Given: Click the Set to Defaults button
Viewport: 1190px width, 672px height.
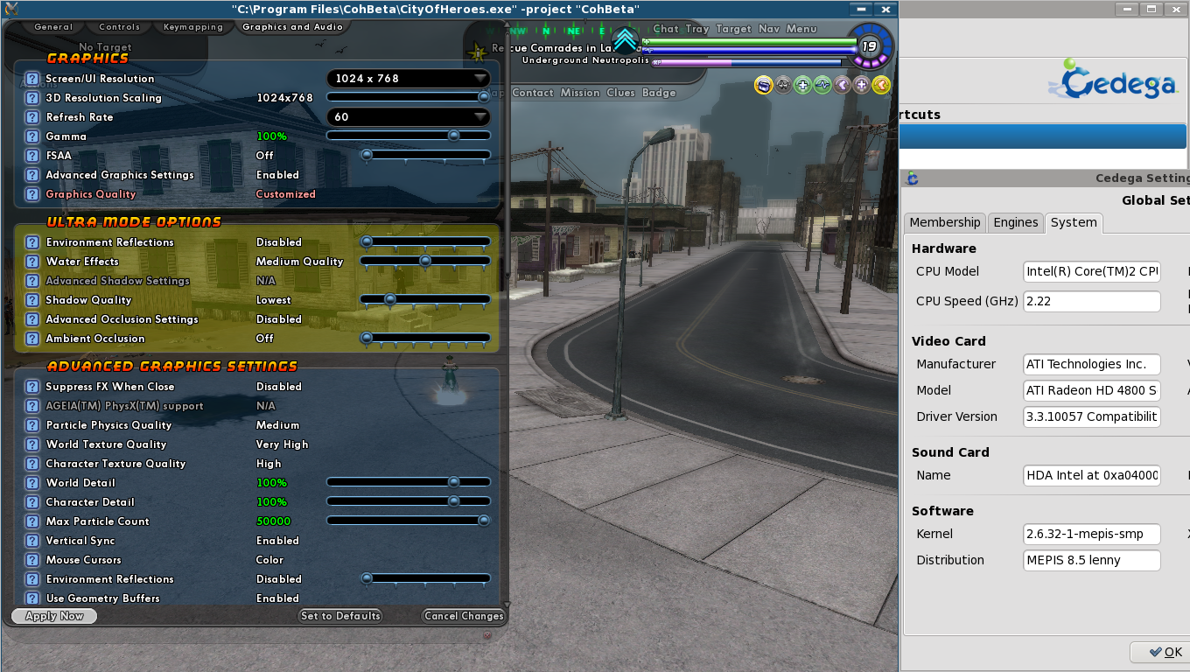Looking at the screenshot, I should click(x=341, y=616).
